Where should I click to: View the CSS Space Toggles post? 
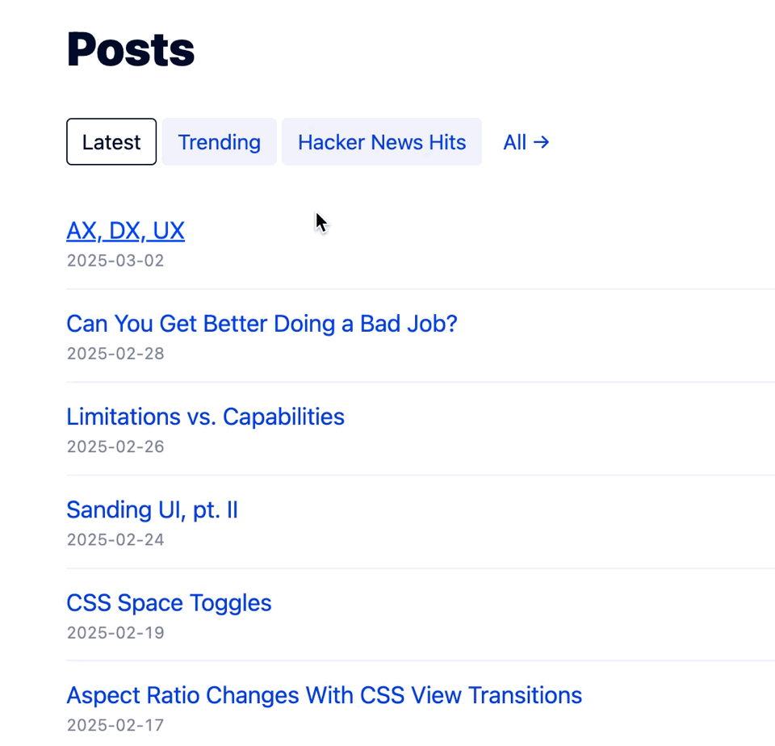click(169, 603)
